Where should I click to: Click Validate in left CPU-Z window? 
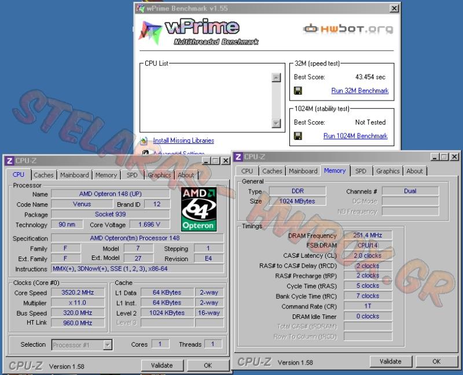(x=162, y=365)
